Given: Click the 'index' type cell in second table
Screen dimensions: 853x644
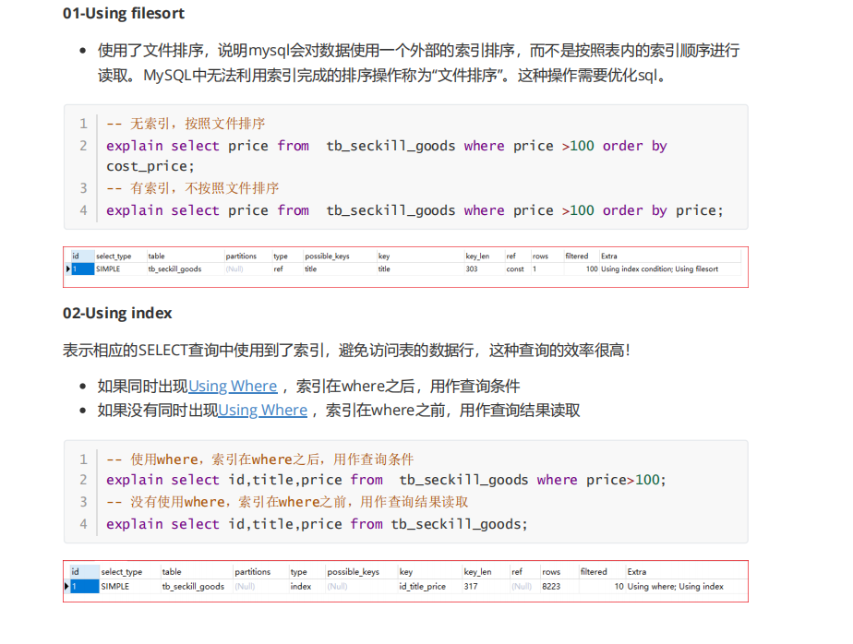Looking at the screenshot, I should pyautogui.click(x=301, y=587).
